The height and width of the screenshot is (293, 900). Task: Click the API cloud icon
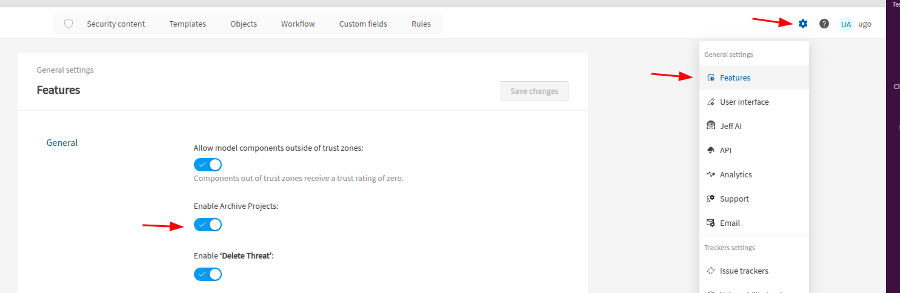pos(711,150)
